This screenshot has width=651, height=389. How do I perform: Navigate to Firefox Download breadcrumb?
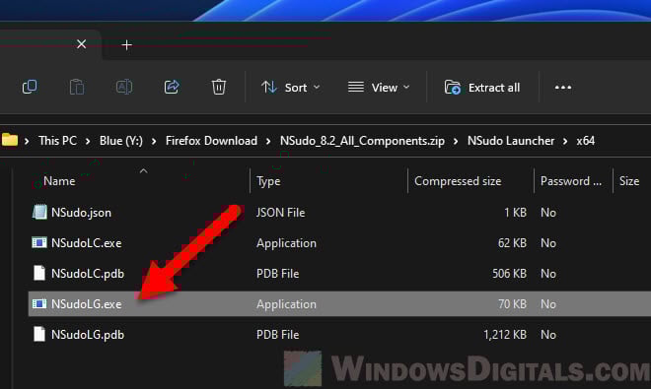[211, 141]
